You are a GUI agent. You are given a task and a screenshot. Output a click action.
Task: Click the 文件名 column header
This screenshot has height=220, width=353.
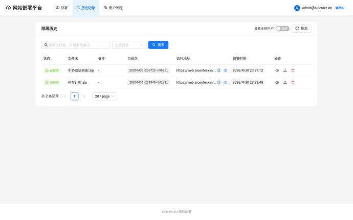(x=73, y=58)
